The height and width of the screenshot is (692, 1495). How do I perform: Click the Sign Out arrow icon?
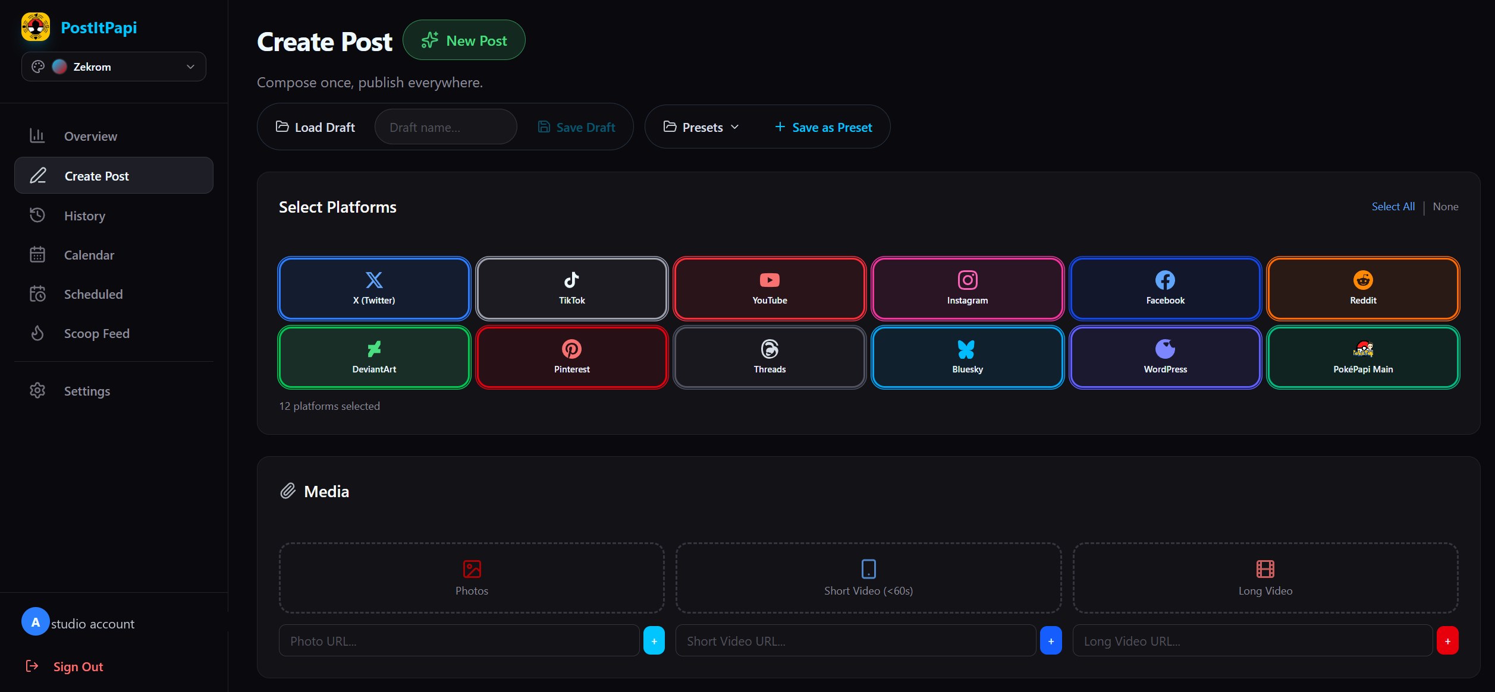tap(32, 666)
